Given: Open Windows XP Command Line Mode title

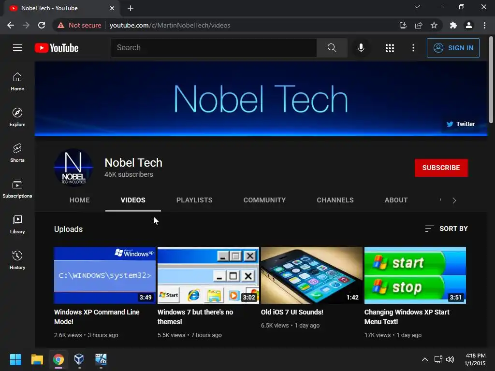Looking at the screenshot, I should [x=97, y=317].
